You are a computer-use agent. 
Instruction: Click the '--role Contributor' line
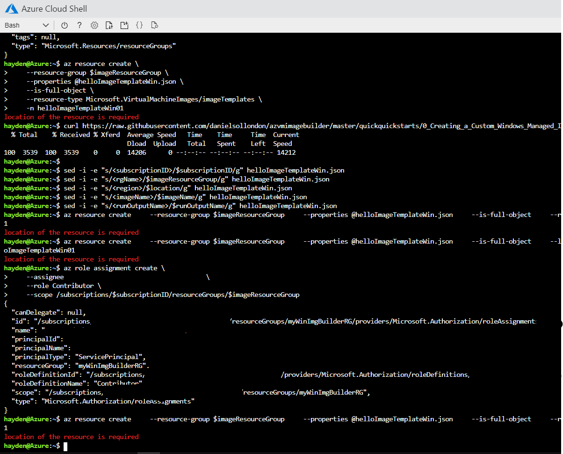tap(64, 286)
